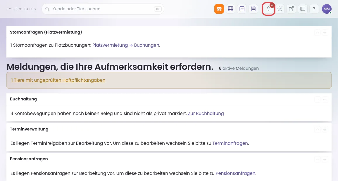Screen dimensions: 338x181
Task: Print the Buchhaltung card
Action: tap(325, 100)
